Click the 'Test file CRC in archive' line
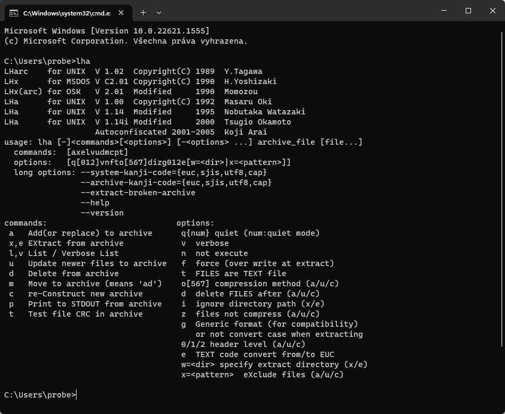 tap(85, 314)
